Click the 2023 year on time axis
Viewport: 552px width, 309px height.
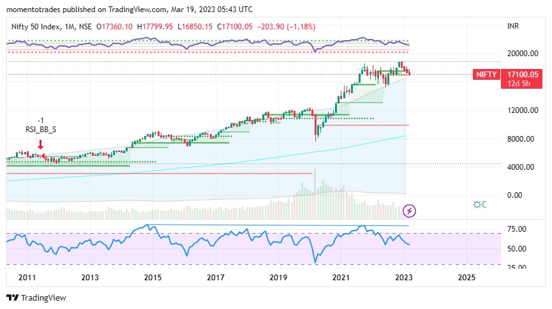[404, 278]
